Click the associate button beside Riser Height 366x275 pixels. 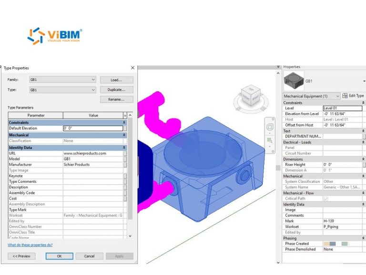click(364, 165)
